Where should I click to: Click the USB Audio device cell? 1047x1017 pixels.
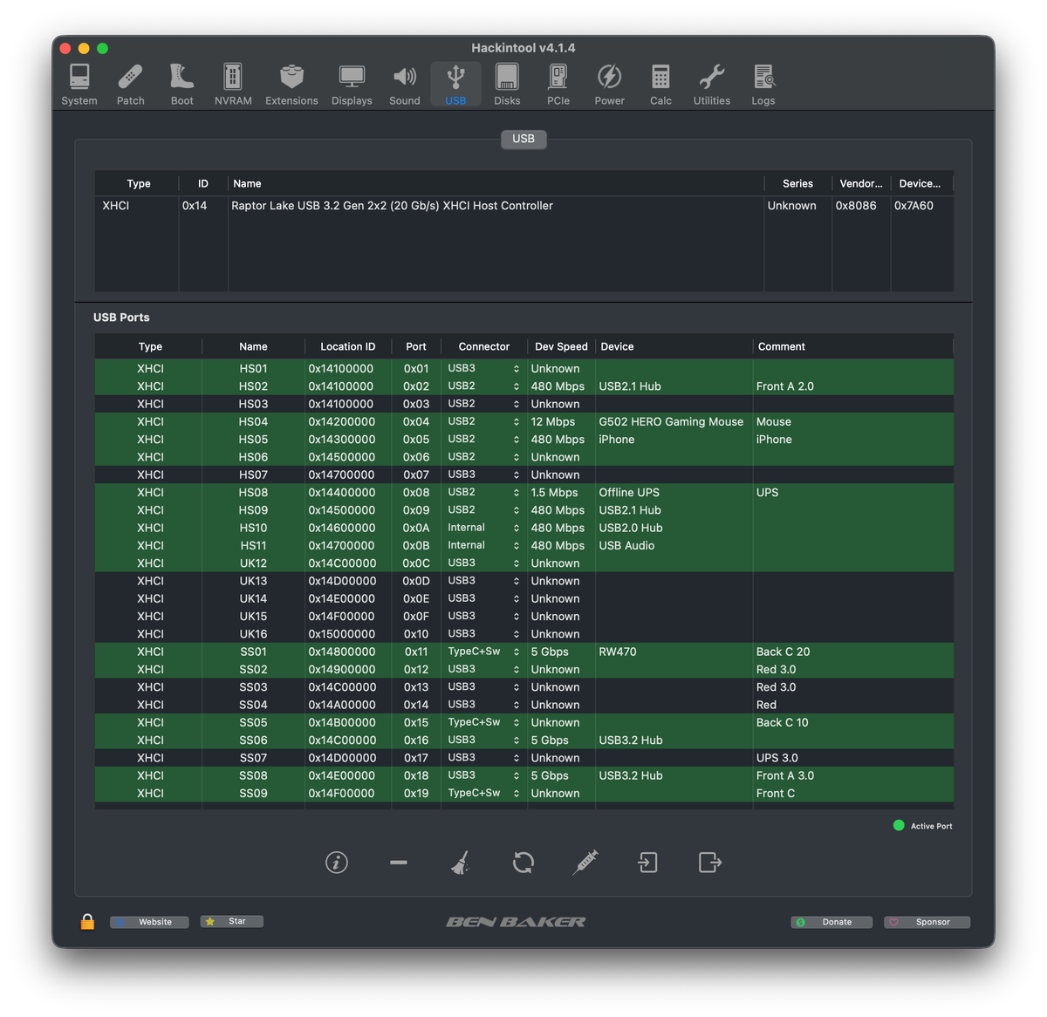[x=626, y=545]
